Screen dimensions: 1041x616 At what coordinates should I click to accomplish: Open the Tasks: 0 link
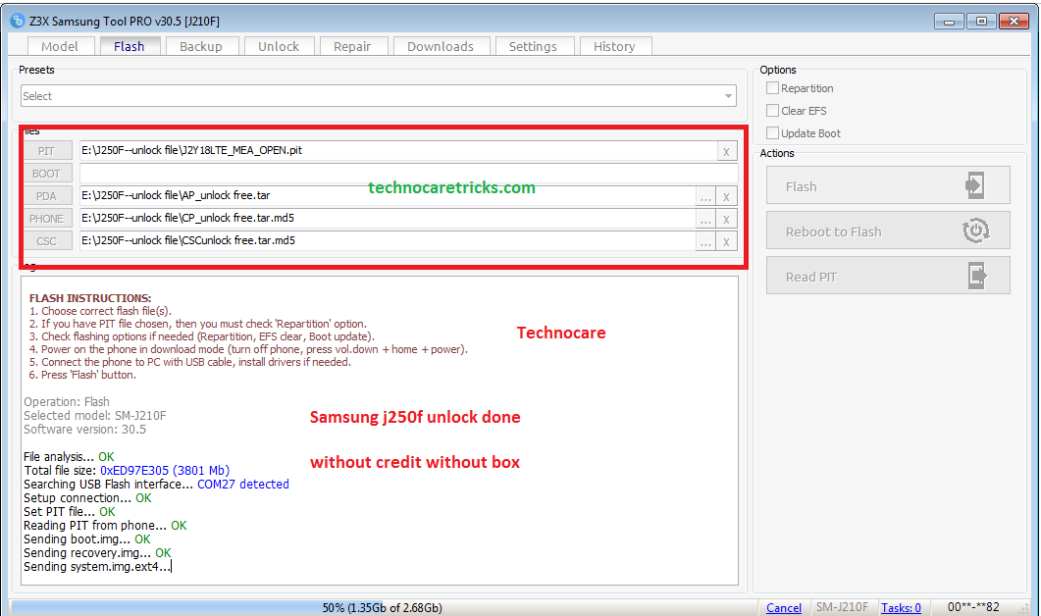coord(901,608)
